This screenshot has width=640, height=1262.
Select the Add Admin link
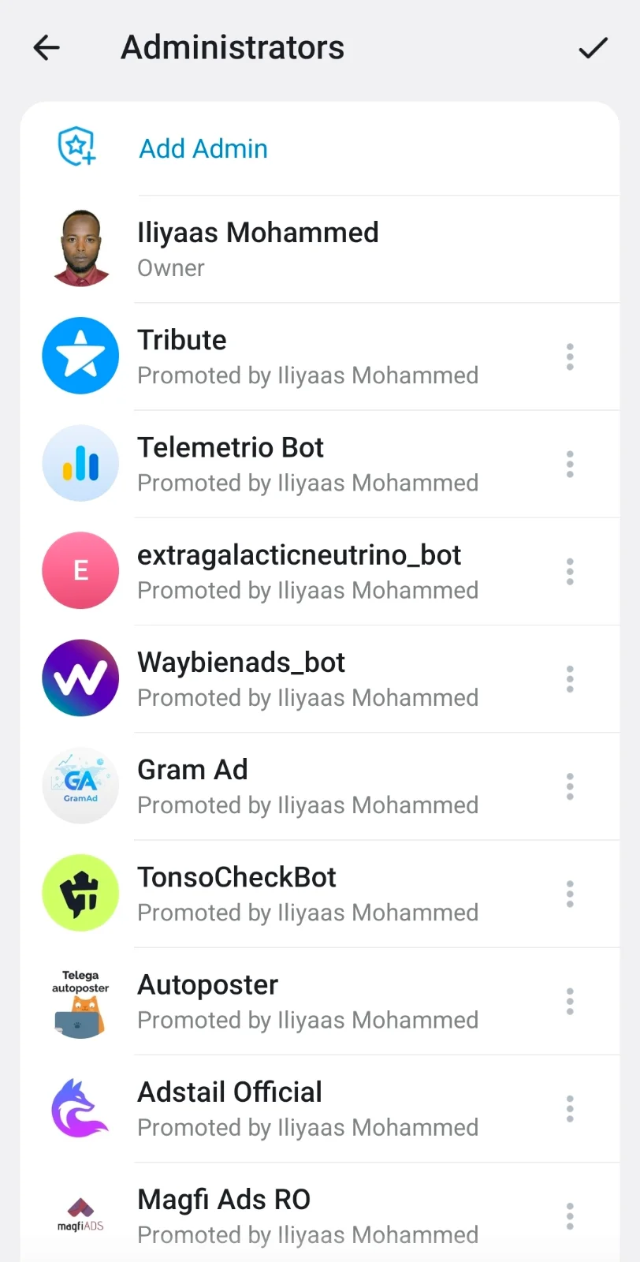(x=203, y=148)
